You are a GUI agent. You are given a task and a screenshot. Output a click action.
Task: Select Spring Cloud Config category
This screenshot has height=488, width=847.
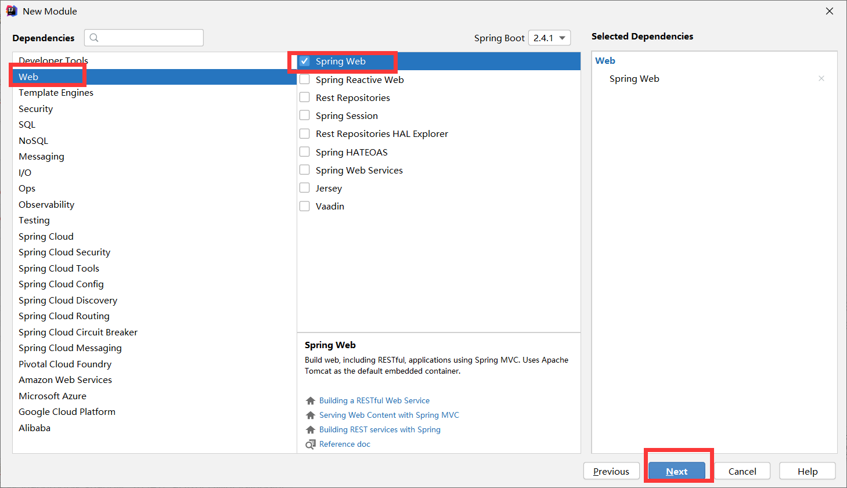point(154,284)
